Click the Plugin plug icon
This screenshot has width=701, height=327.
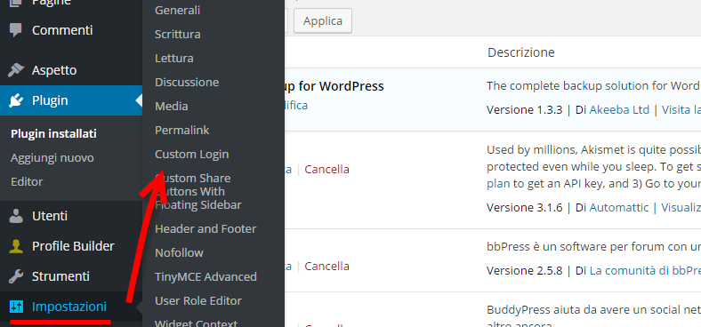pos(16,100)
